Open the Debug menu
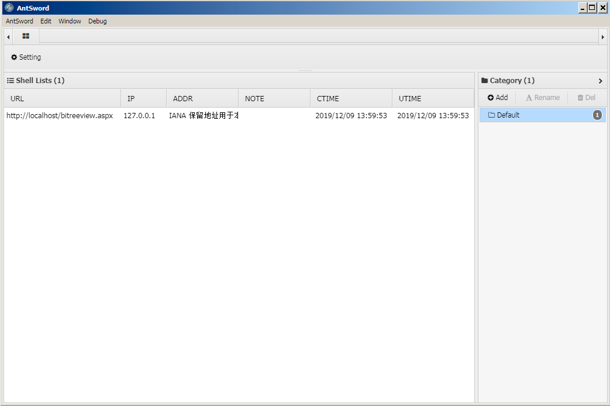Image resolution: width=610 pixels, height=406 pixels. [x=97, y=21]
